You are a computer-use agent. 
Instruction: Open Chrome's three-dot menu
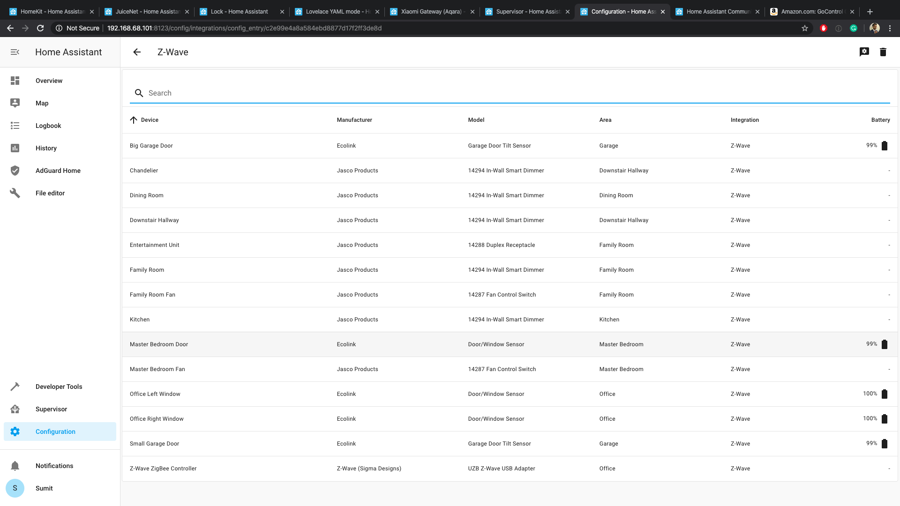pos(890,28)
